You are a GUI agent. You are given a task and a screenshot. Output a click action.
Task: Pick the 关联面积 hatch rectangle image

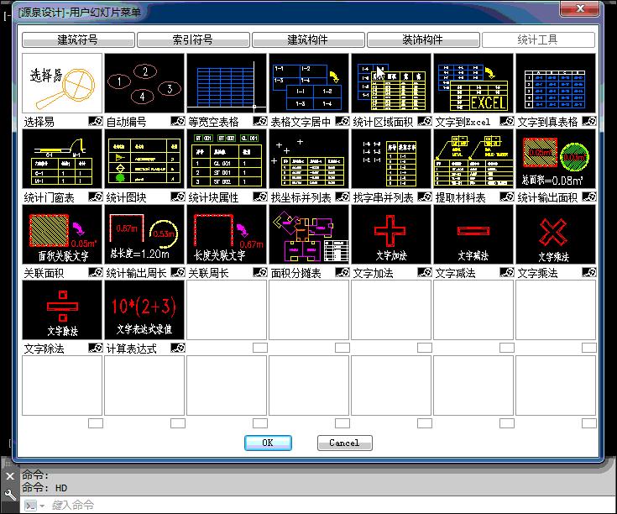(62, 234)
